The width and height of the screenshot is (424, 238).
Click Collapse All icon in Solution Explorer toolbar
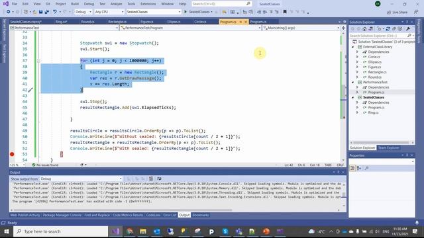tap(394, 29)
